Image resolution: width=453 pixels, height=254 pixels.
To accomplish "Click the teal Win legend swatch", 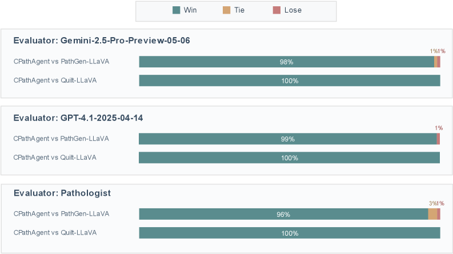I will pos(176,10).
